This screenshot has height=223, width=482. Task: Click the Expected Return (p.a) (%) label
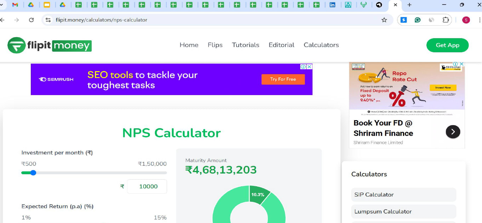57,206
